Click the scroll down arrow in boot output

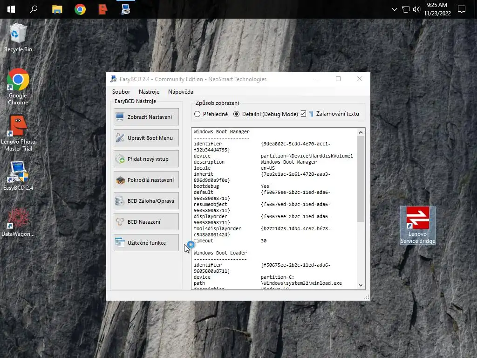click(361, 285)
